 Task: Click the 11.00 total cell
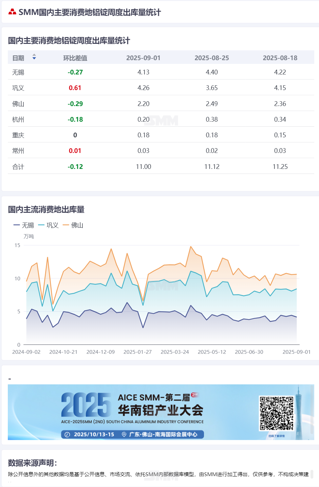coord(143,167)
